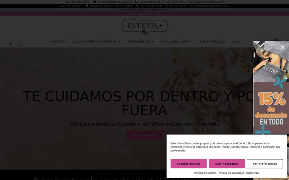
Task: Open the Política de cookies link
Action: (x=206, y=173)
